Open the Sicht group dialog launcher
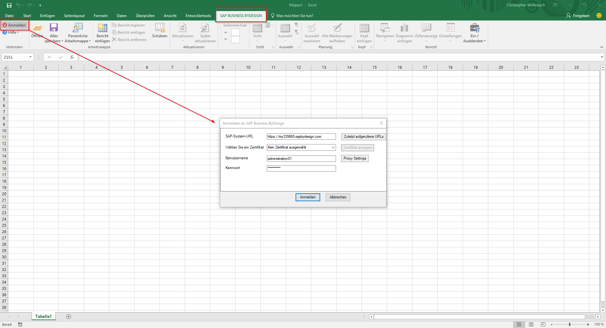This screenshot has width=606, height=328. tap(273, 47)
